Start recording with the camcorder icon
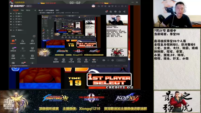The width and height of the screenshot is (201, 113). pyautogui.click(x=104, y=60)
